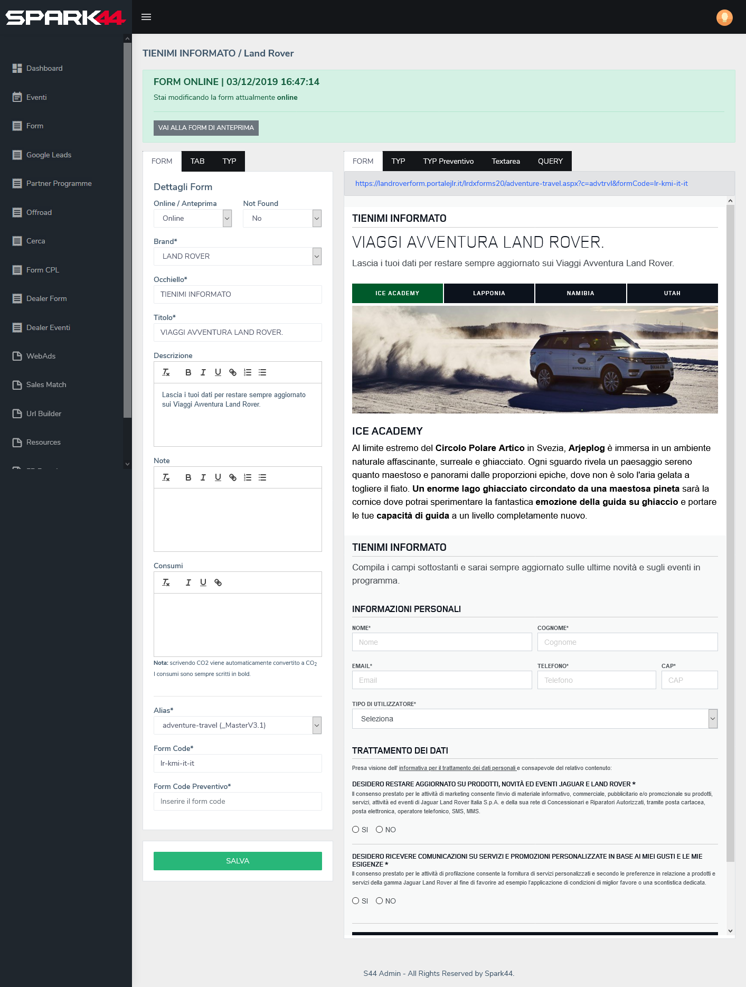Click preview panel scrollbar up arrow

pyautogui.click(x=730, y=201)
